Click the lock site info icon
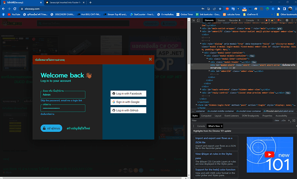The width and height of the screenshot is (297, 179). click(x=22, y=9)
